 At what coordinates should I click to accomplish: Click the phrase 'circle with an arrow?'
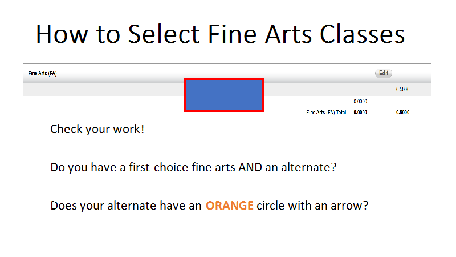pyautogui.click(x=312, y=206)
